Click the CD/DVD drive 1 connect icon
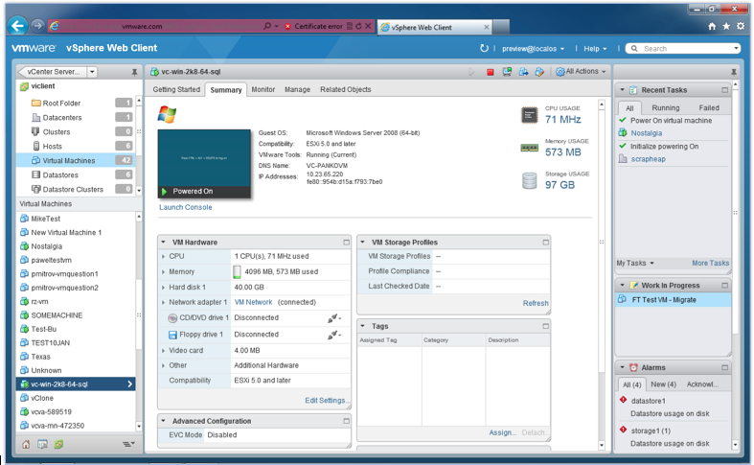 [x=333, y=318]
